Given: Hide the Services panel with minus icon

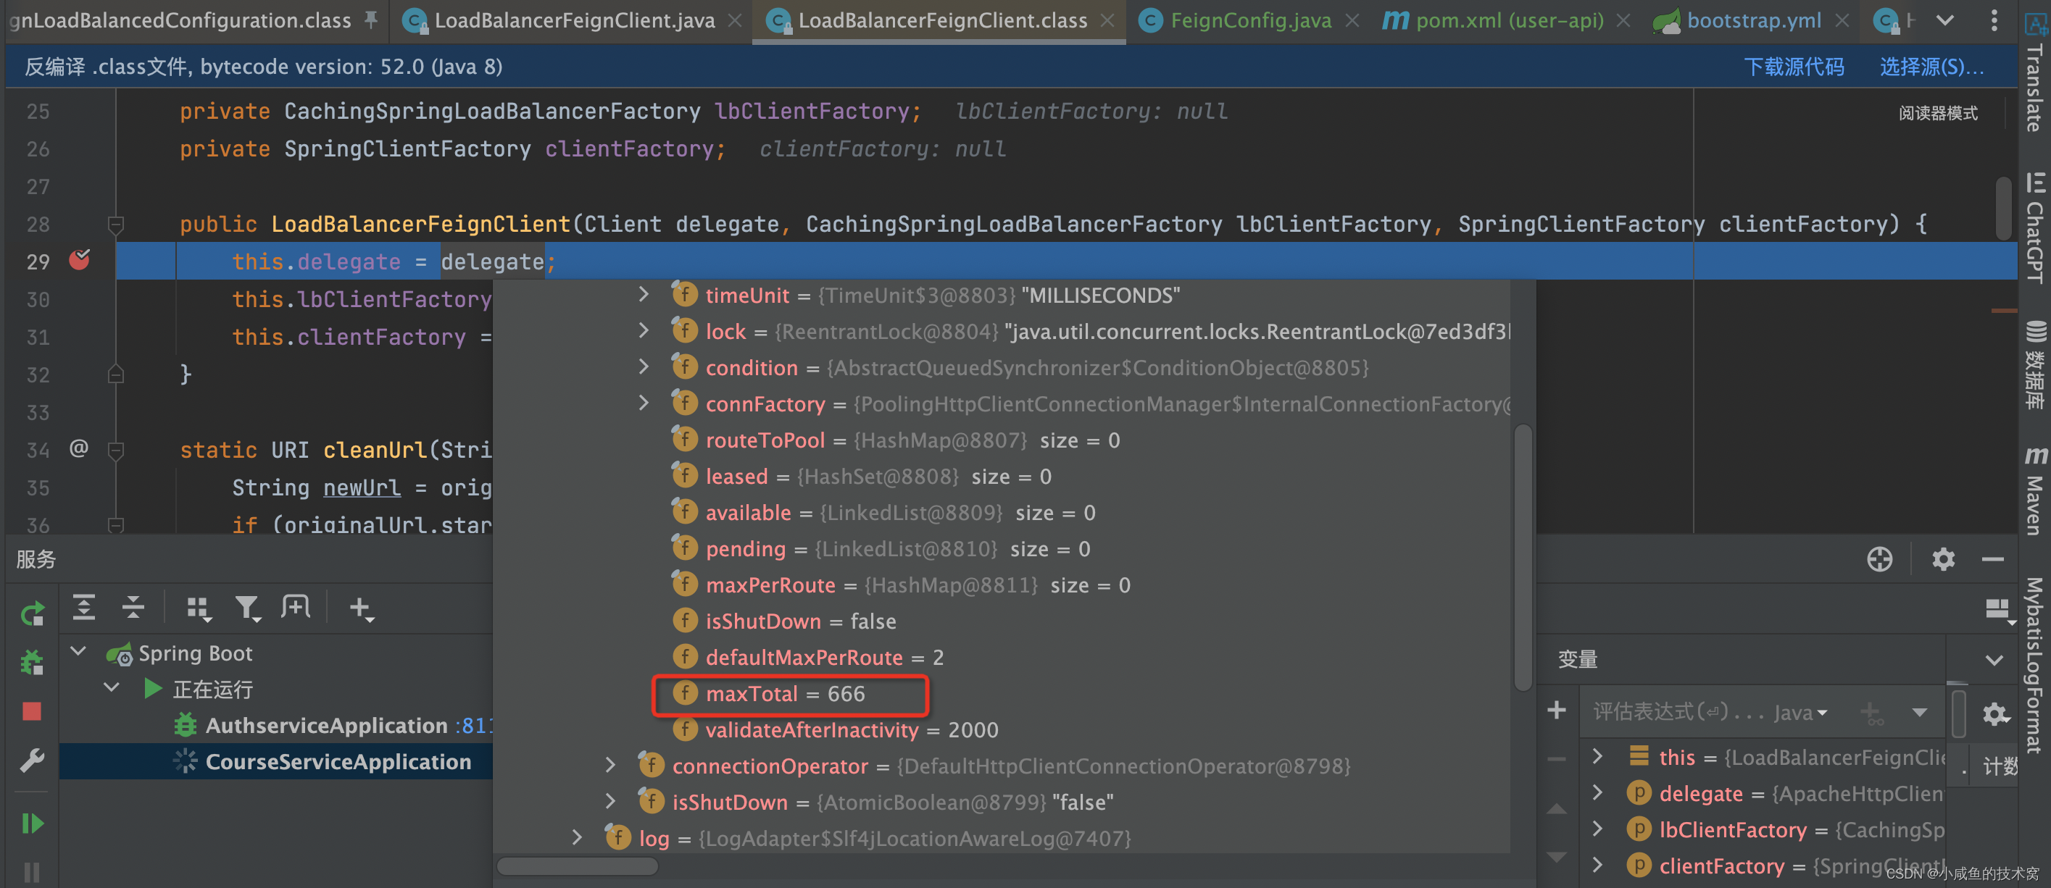Looking at the screenshot, I should tap(1992, 558).
